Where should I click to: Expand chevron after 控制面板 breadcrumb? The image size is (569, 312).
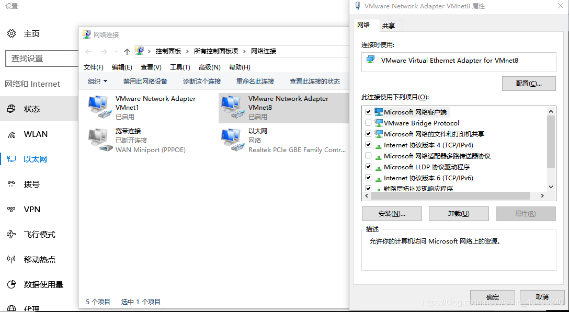click(x=187, y=51)
